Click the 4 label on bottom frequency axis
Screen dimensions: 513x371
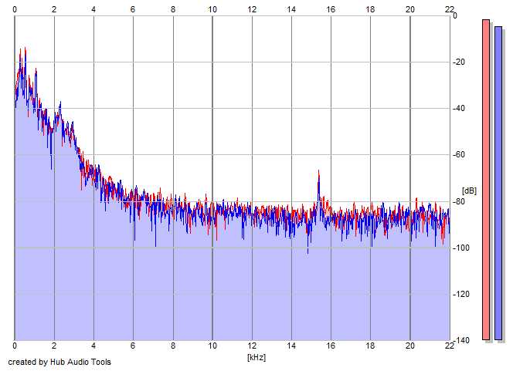point(93,346)
